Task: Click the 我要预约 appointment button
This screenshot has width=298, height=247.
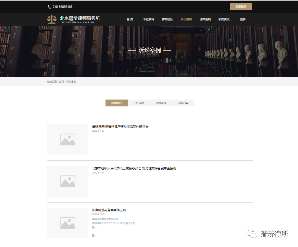Action: click(x=241, y=6)
